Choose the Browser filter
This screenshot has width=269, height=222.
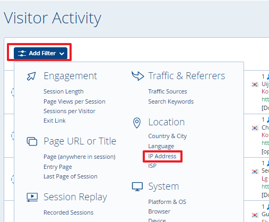159,211
